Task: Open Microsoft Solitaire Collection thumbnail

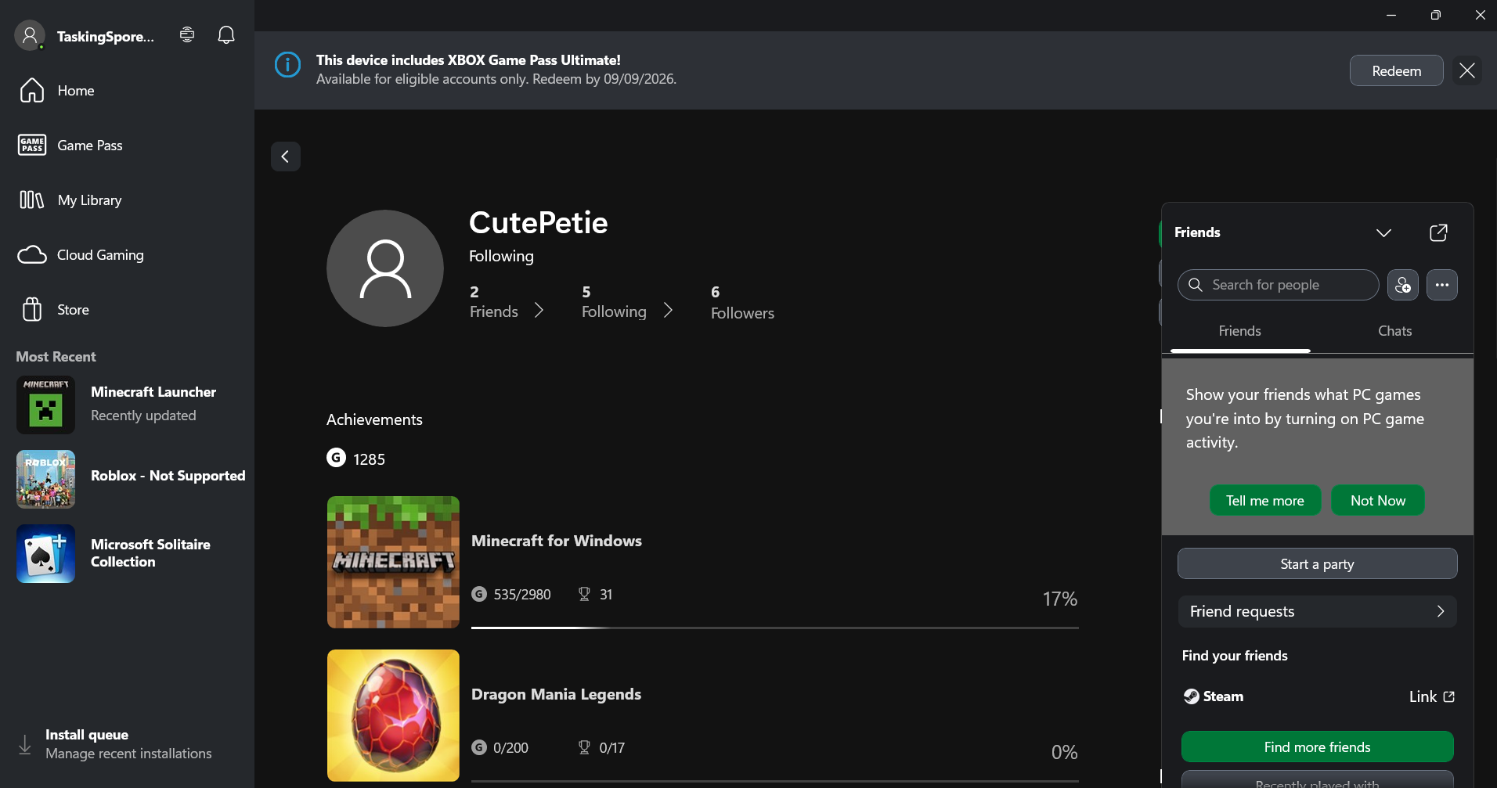Action: coord(46,553)
